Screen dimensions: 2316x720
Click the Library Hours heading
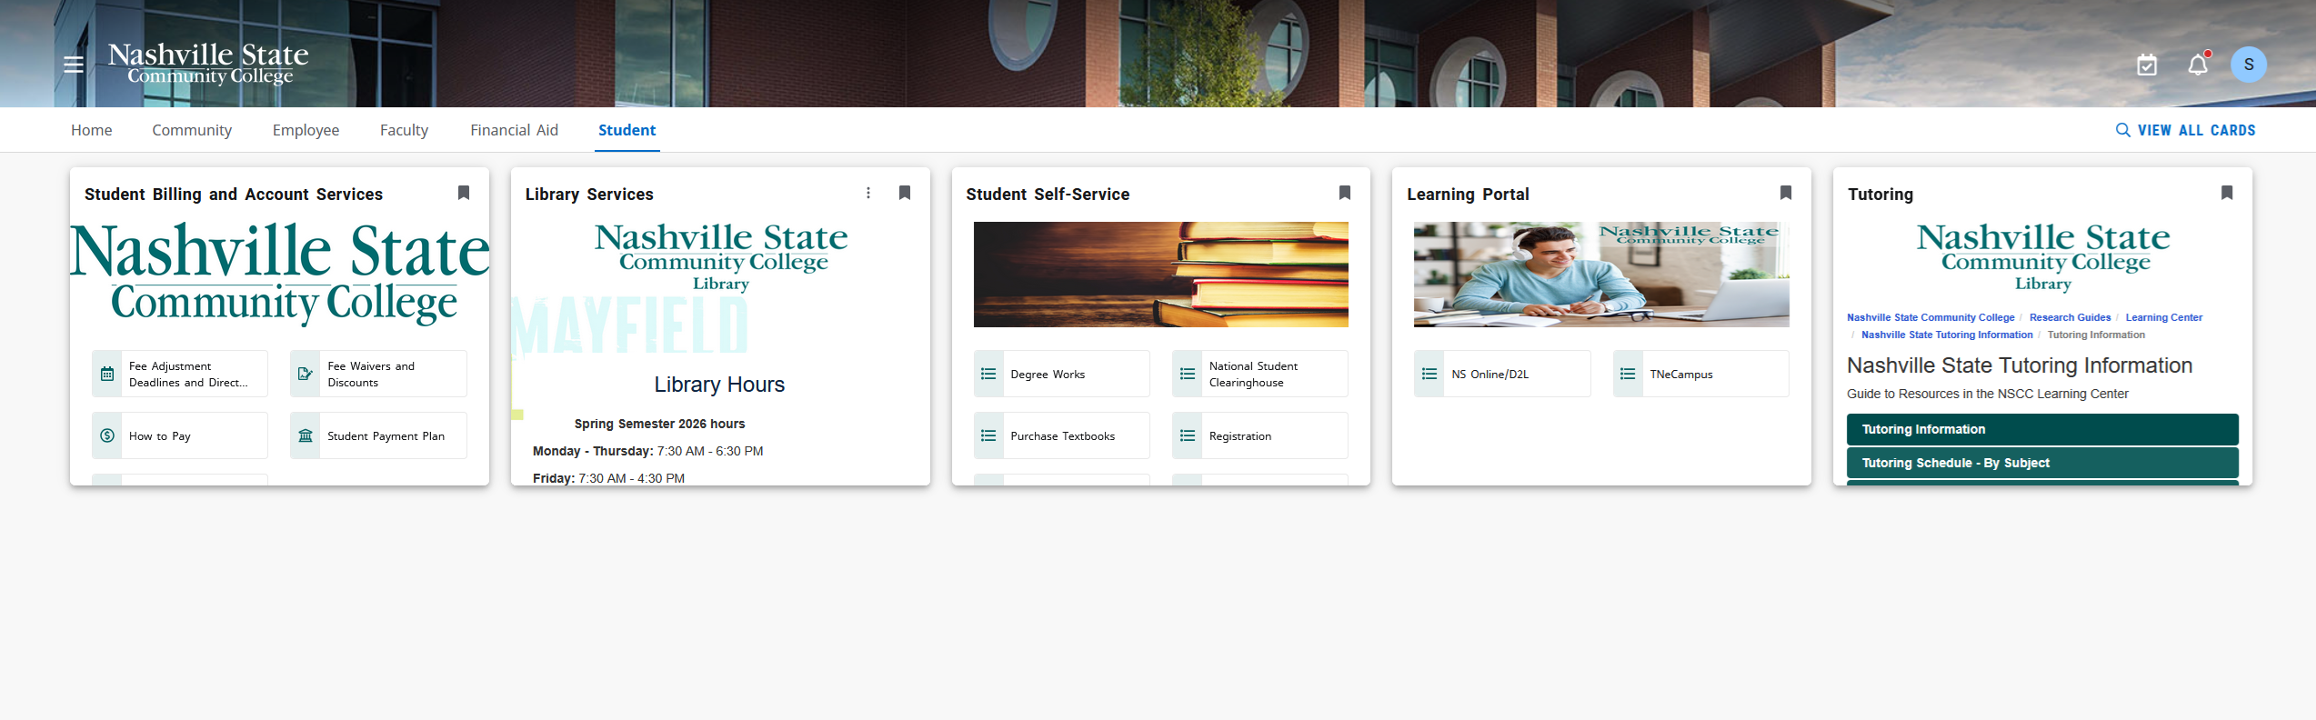(719, 385)
